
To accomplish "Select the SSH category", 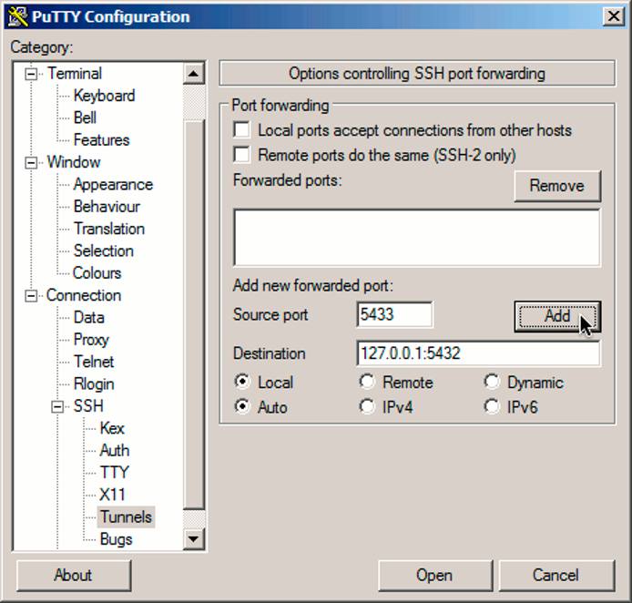I will (x=88, y=406).
